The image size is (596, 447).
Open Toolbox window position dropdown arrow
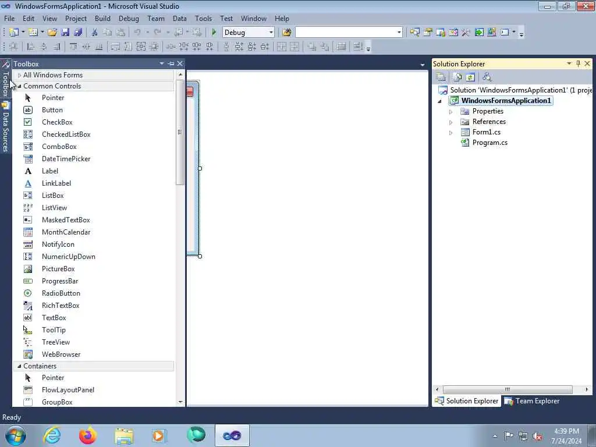point(162,63)
